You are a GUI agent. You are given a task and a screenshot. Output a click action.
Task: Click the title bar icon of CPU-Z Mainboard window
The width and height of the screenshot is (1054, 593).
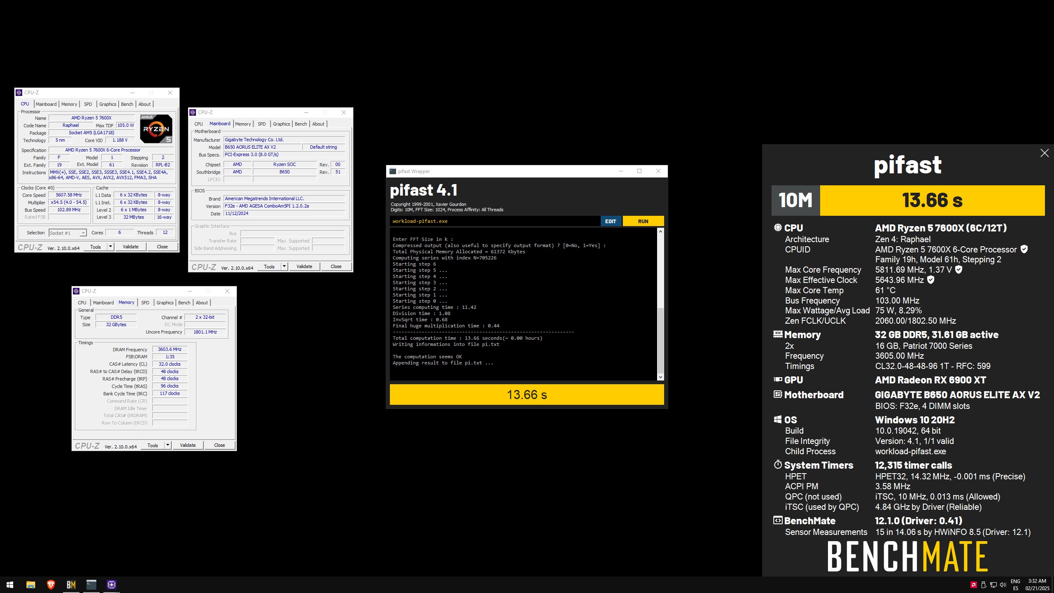pos(193,112)
